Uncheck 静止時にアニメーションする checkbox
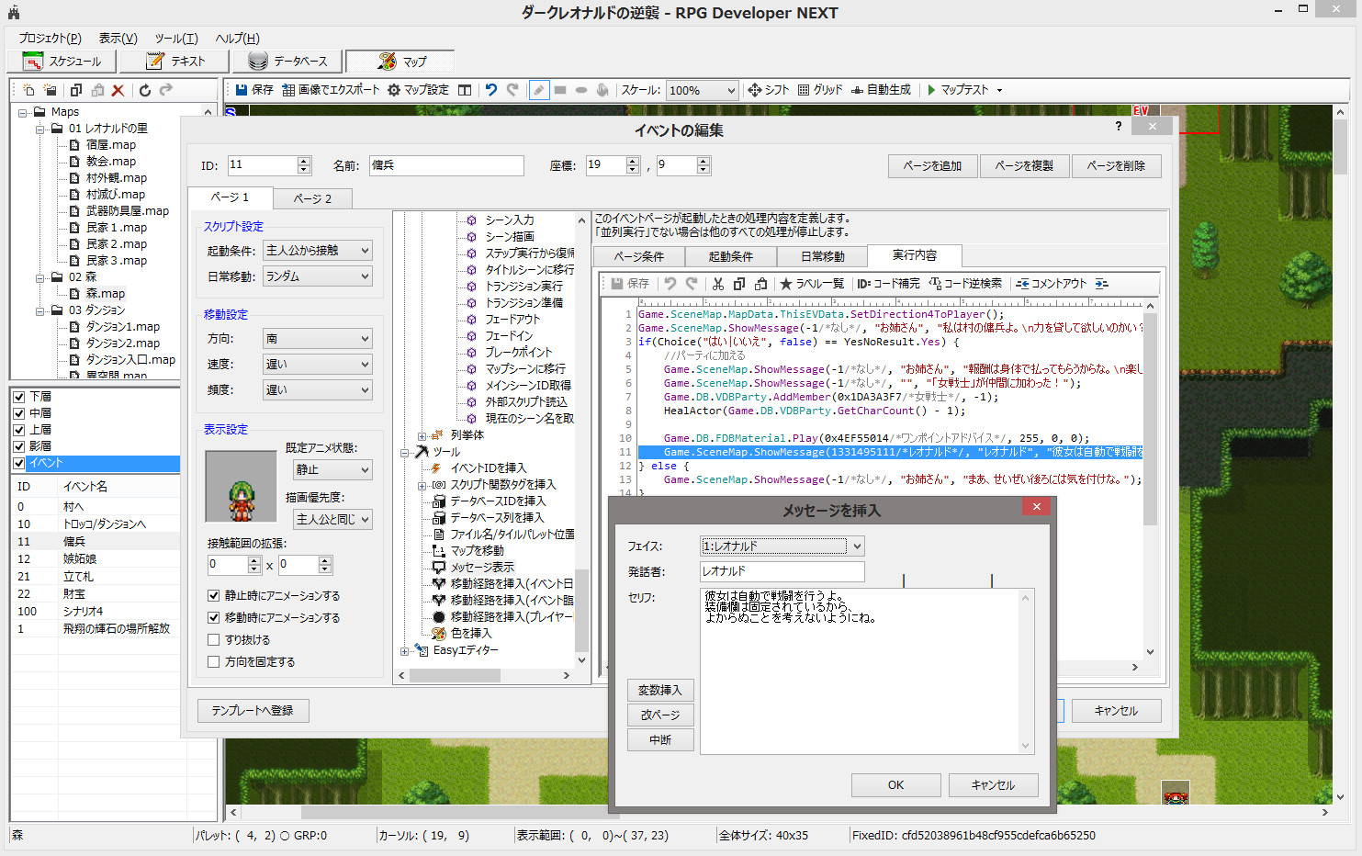The height and width of the screenshot is (856, 1362). (214, 596)
